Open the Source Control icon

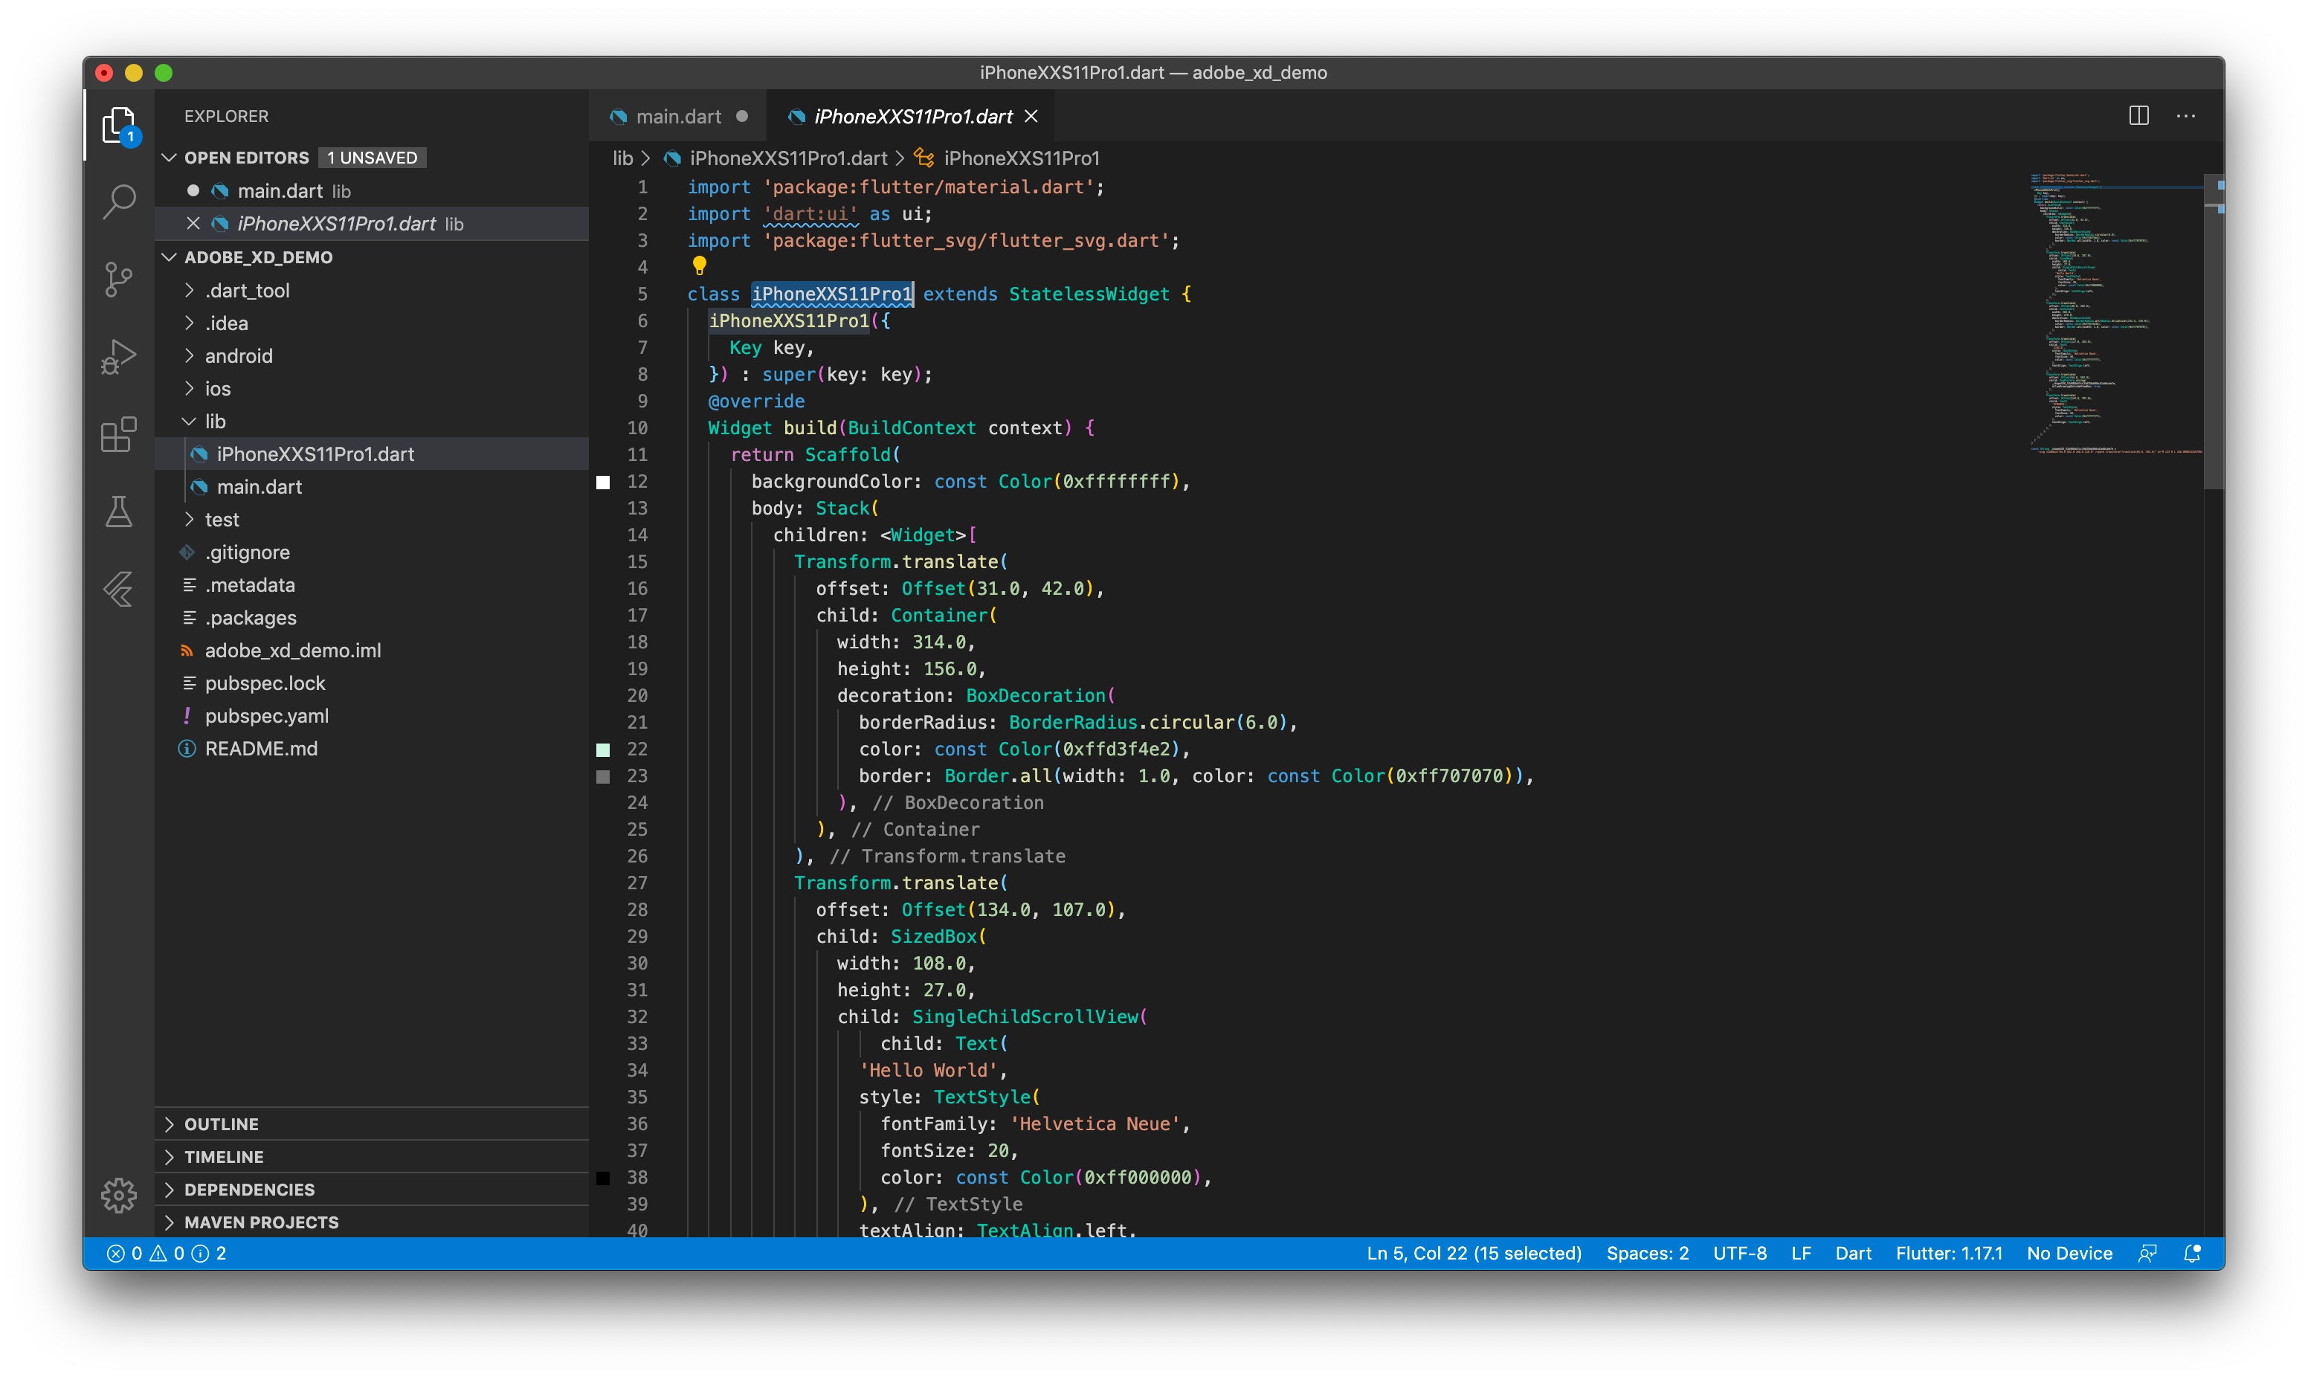click(x=119, y=278)
